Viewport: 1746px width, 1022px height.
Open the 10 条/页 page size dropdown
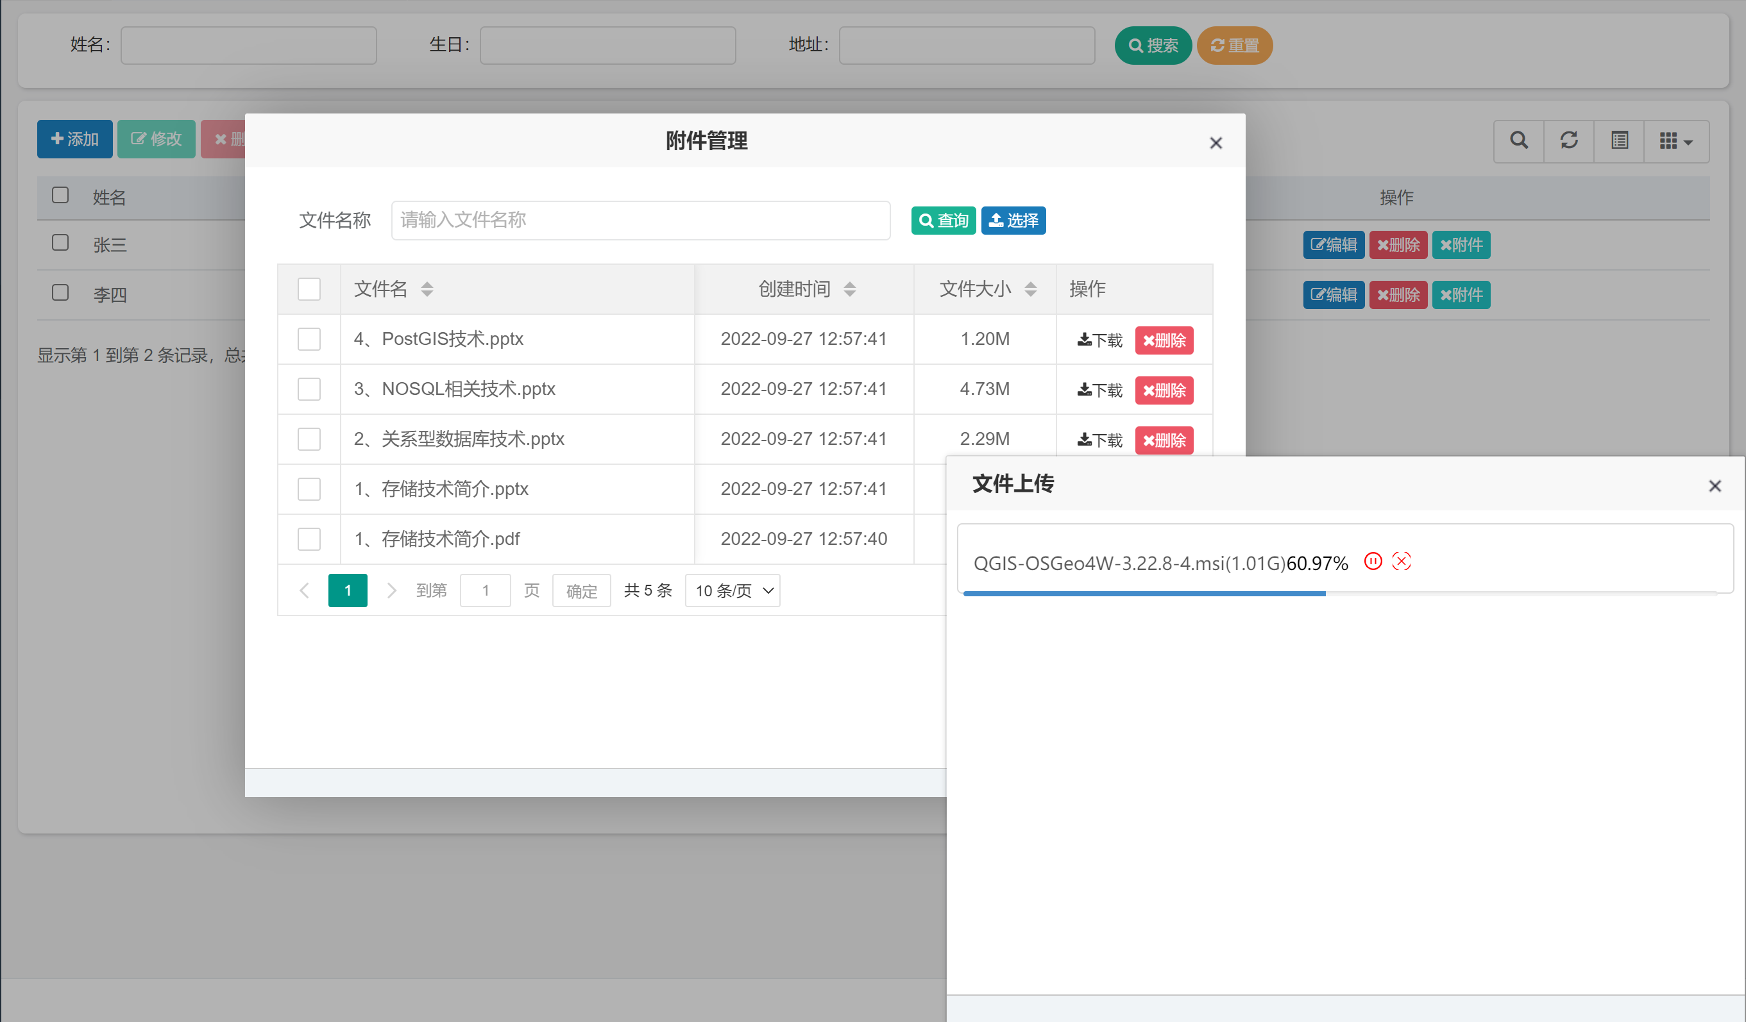point(733,591)
